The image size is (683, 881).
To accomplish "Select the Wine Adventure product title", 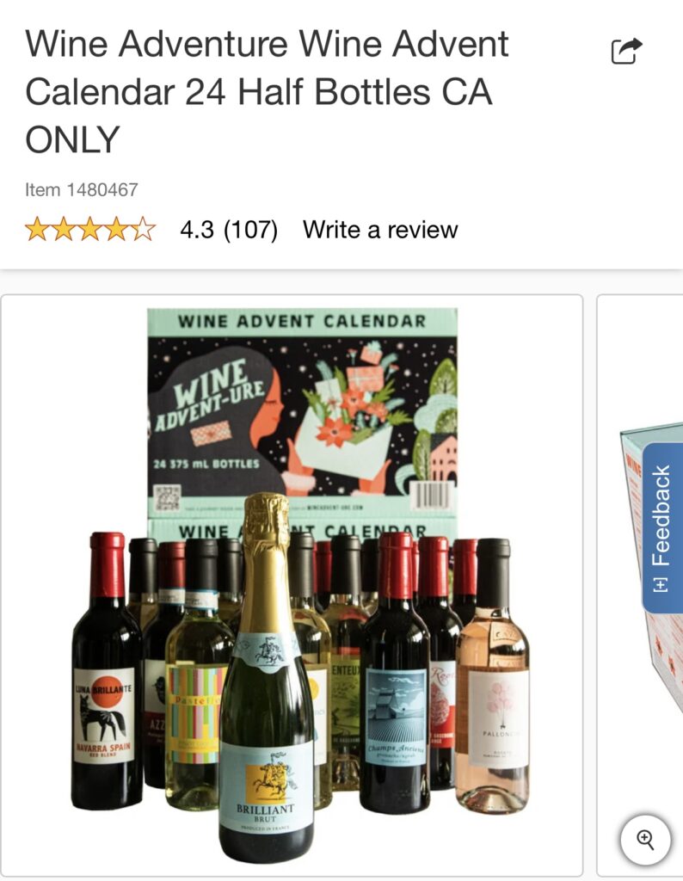I will (267, 91).
